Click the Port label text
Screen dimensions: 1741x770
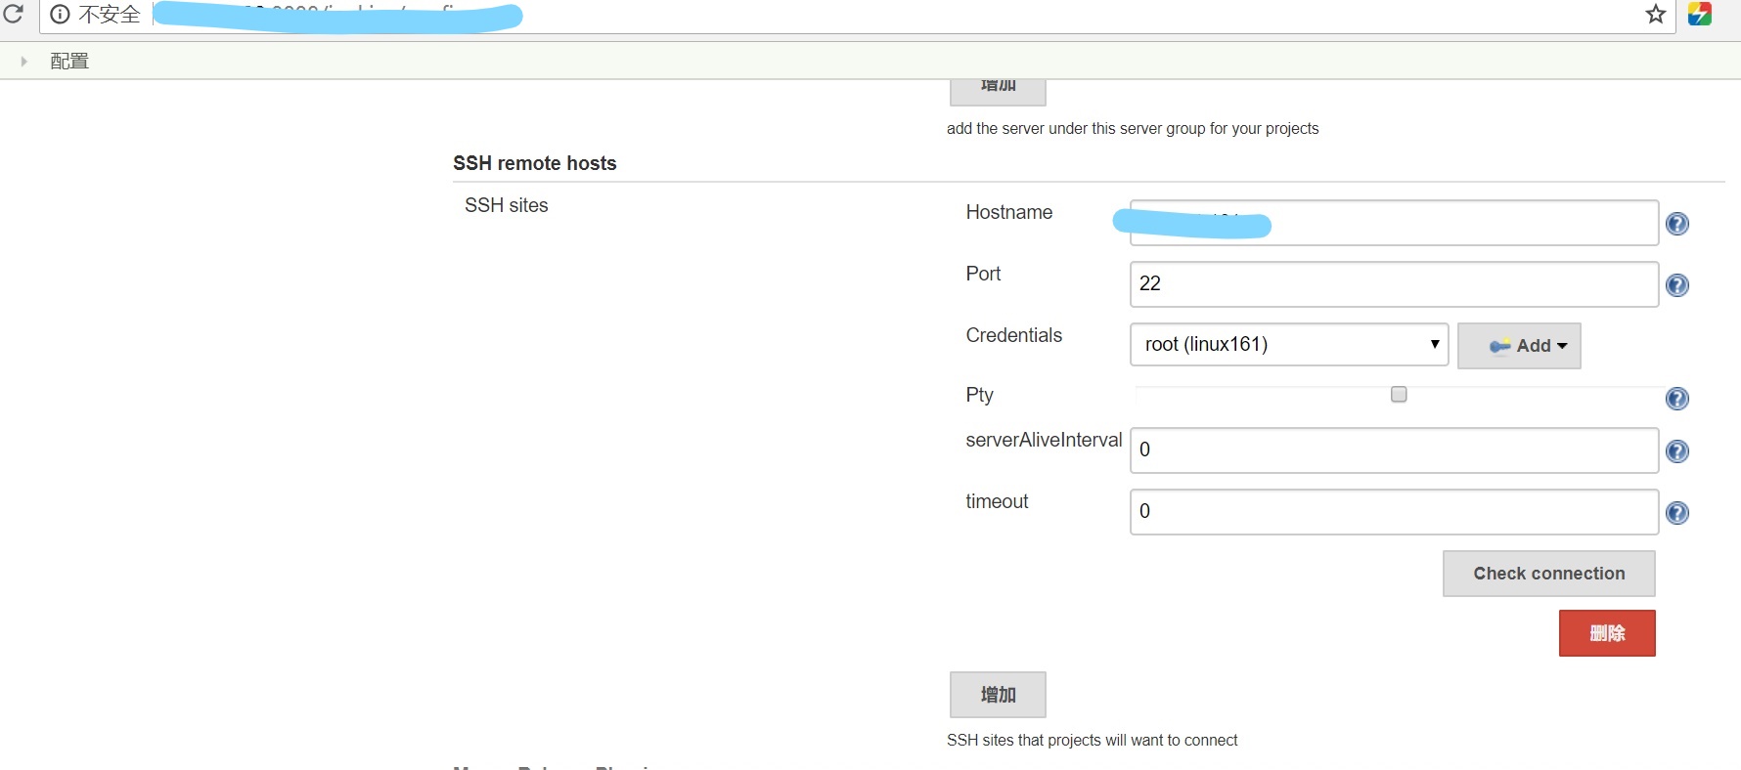click(983, 274)
